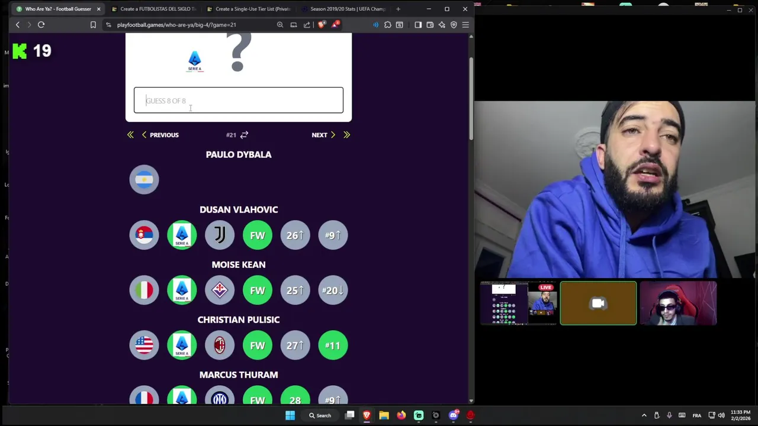The height and width of the screenshot is (426, 758).
Task: Click the #9 badge in the Dusan Vlahovic row
Action: coord(333,235)
